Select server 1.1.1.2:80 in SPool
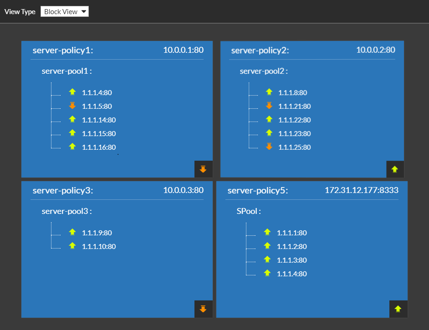Screen dimensions: 429x330 click(291, 246)
